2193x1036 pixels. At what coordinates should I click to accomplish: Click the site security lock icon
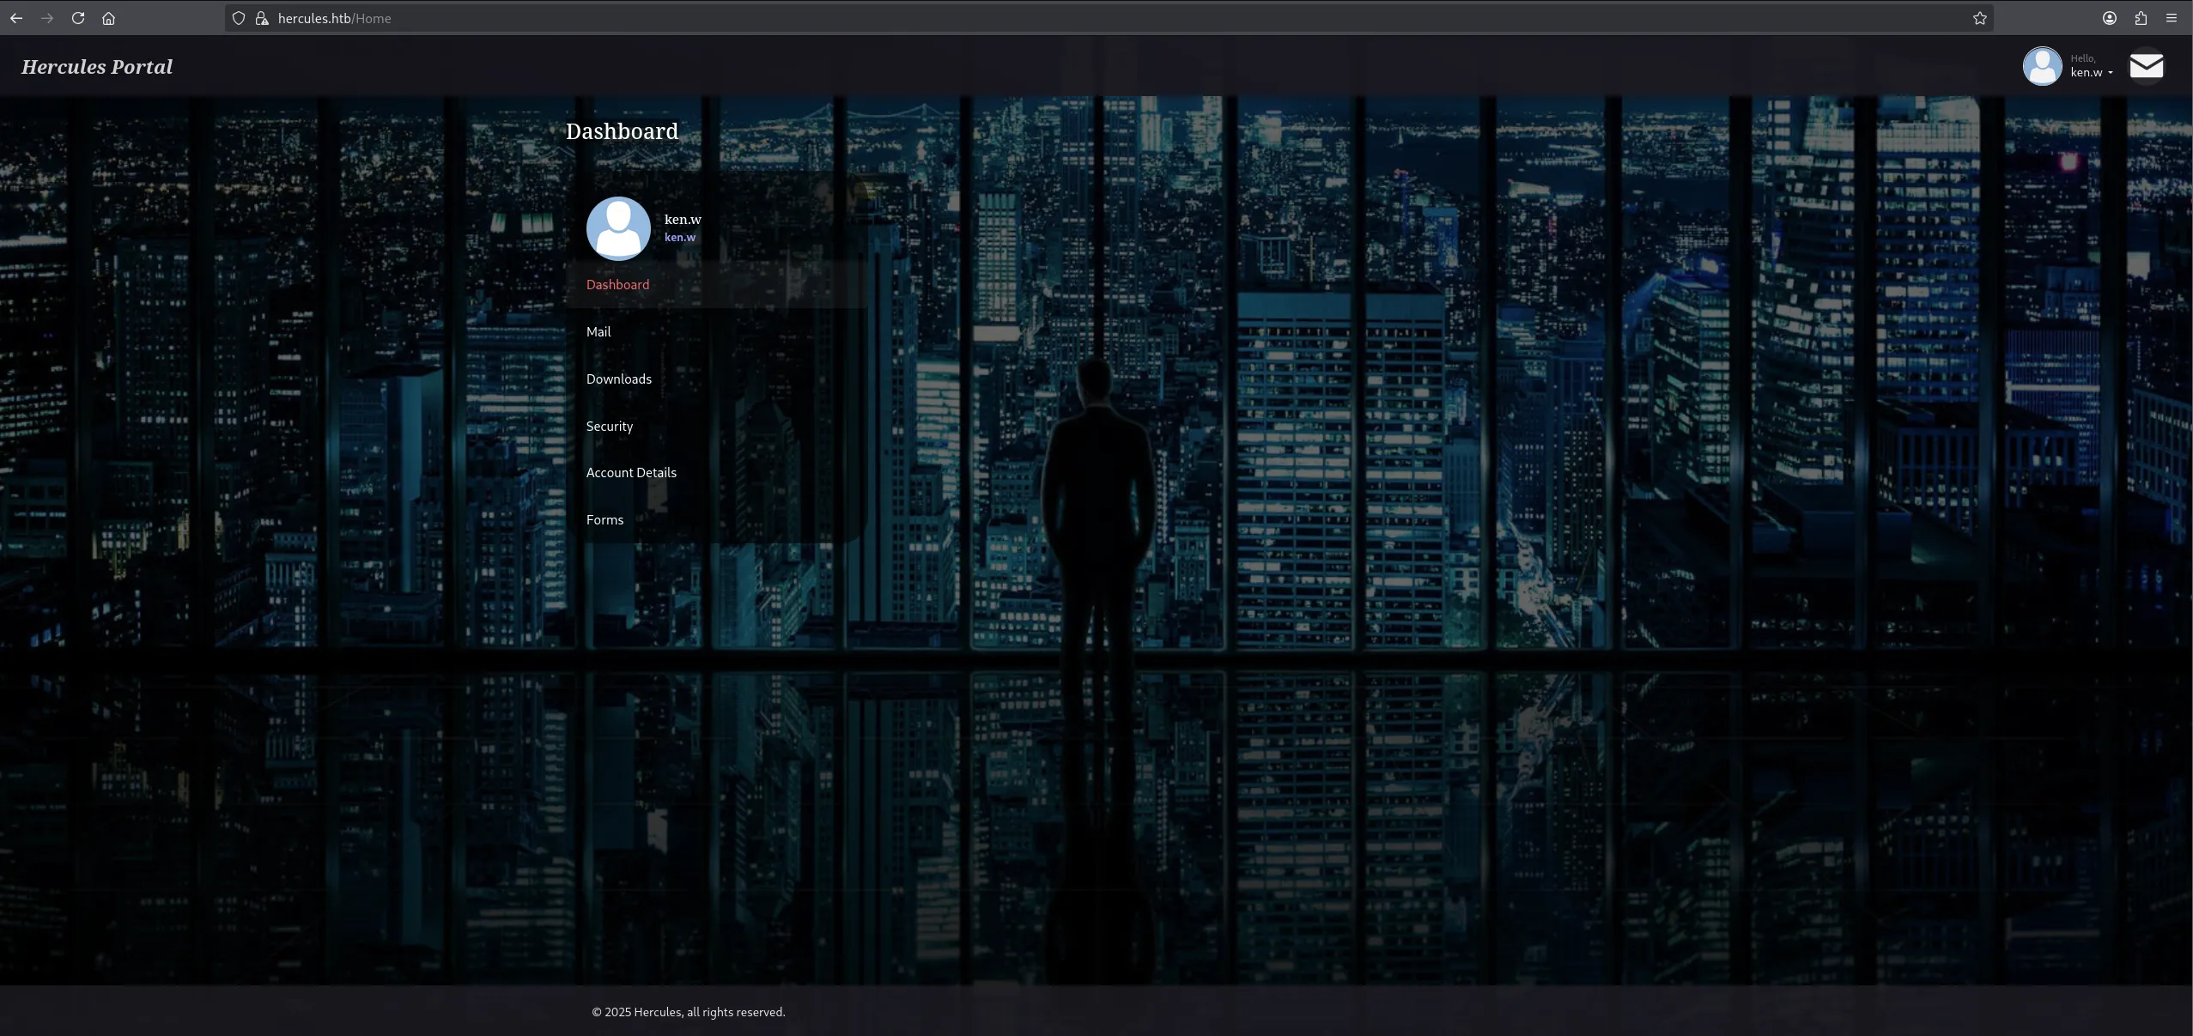pos(262,18)
